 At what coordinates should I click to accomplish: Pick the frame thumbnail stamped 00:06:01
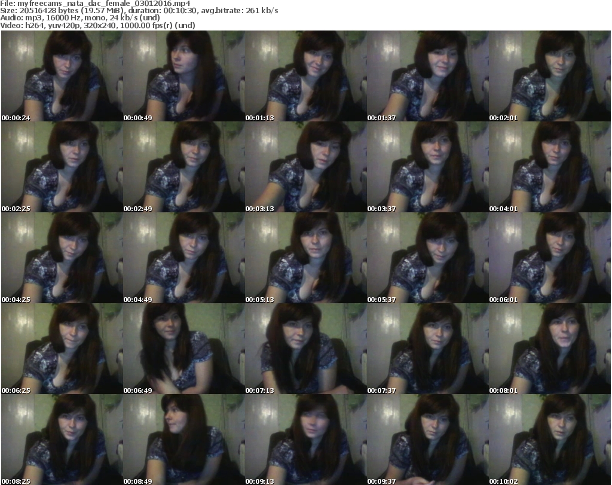(550, 258)
